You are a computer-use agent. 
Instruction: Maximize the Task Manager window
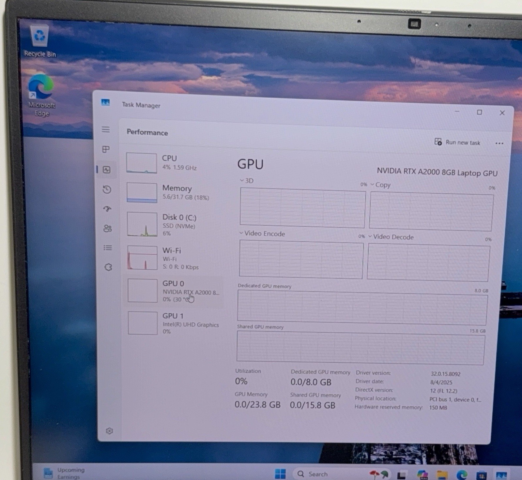coord(479,112)
